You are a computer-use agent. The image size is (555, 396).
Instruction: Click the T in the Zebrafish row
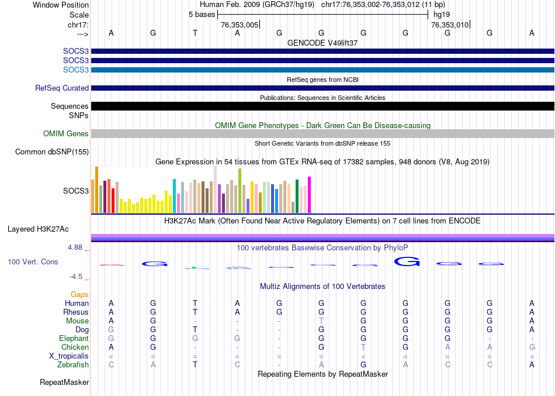[195, 364]
